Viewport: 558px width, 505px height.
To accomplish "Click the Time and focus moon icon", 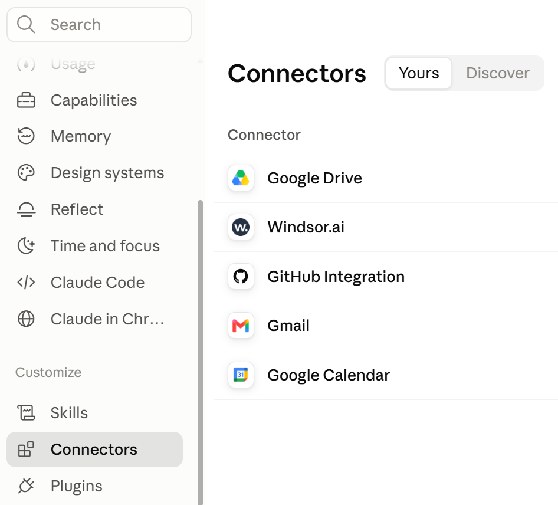I will tap(26, 246).
